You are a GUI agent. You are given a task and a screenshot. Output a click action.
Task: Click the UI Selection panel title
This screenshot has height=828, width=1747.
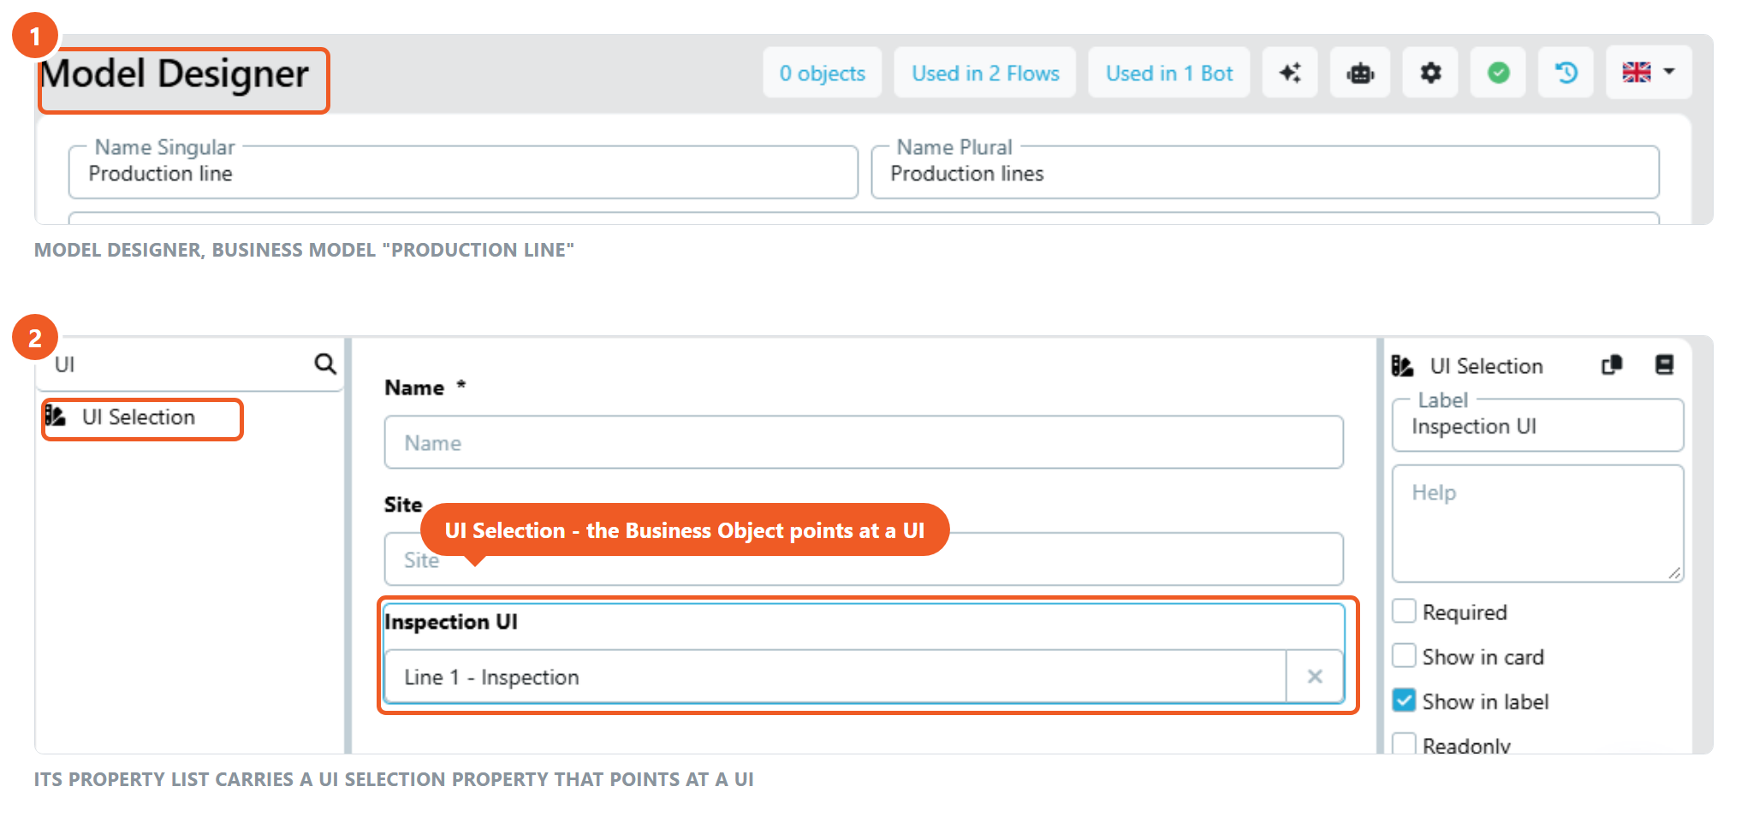pyautogui.click(x=1486, y=366)
